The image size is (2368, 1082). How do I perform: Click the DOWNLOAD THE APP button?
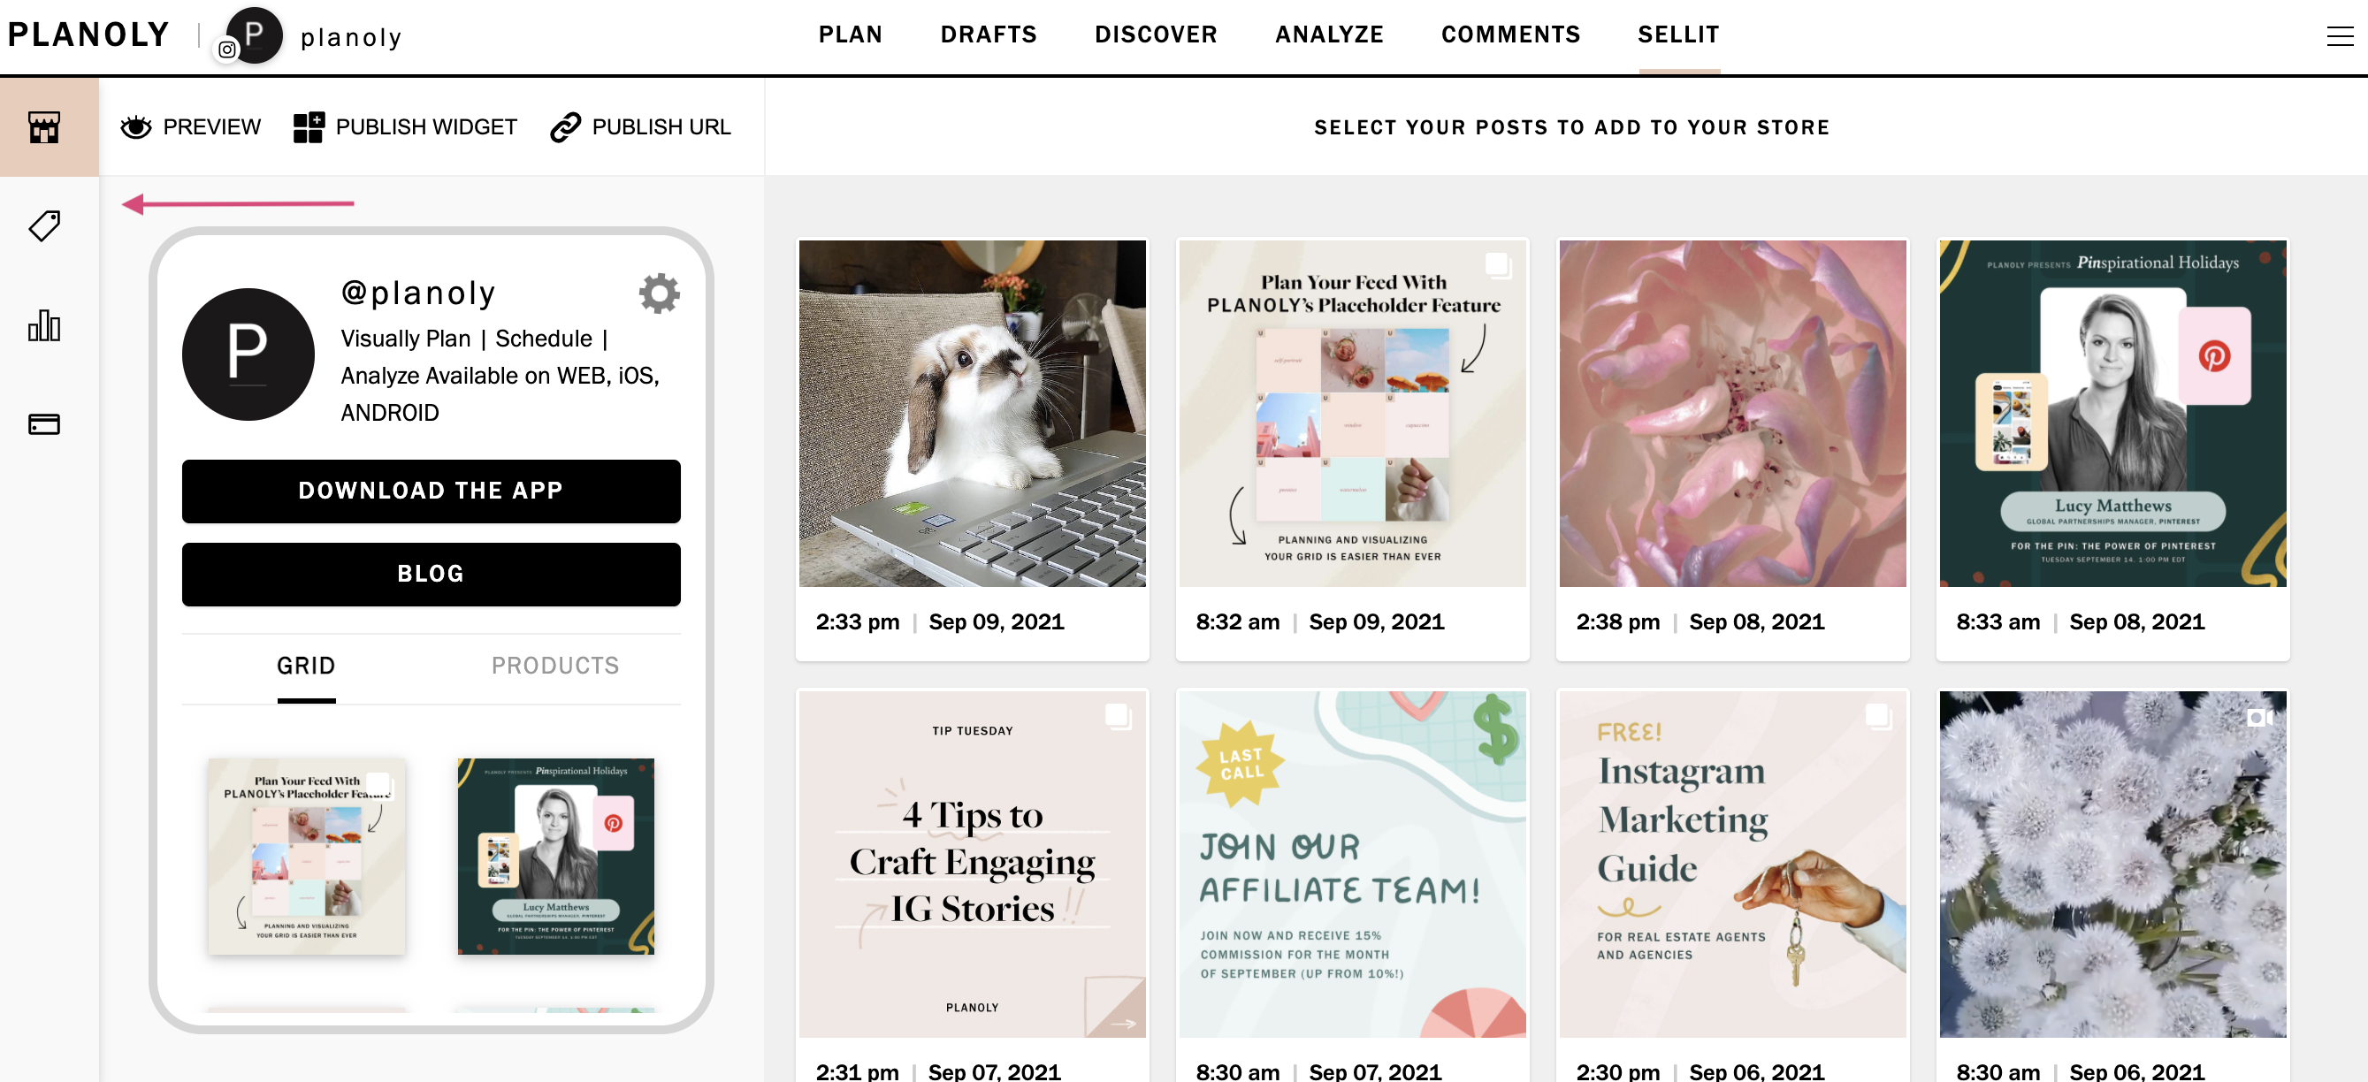(x=432, y=491)
